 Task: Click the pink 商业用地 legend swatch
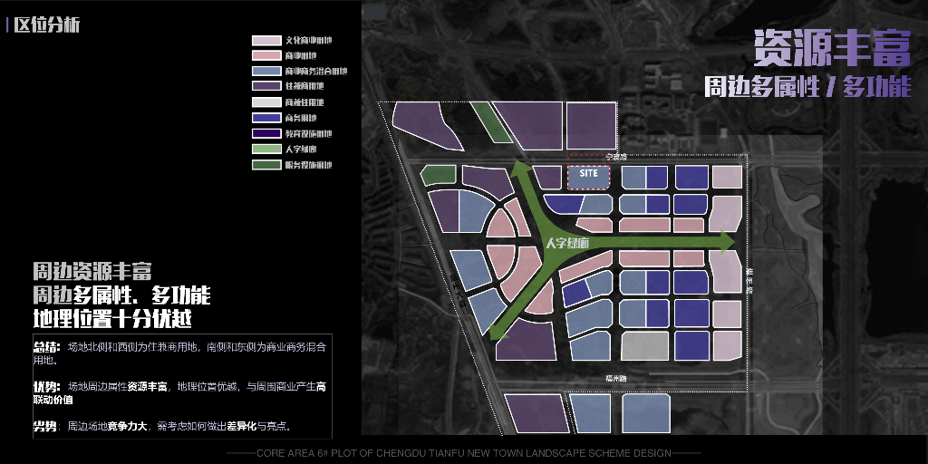click(x=266, y=55)
